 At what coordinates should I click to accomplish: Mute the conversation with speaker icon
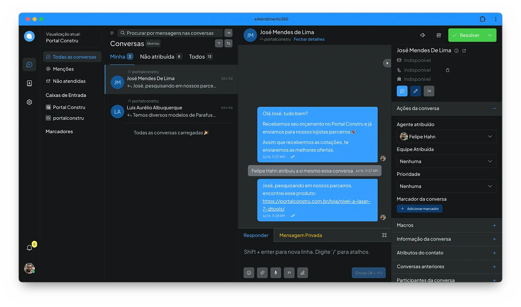[x=422, y=35]
